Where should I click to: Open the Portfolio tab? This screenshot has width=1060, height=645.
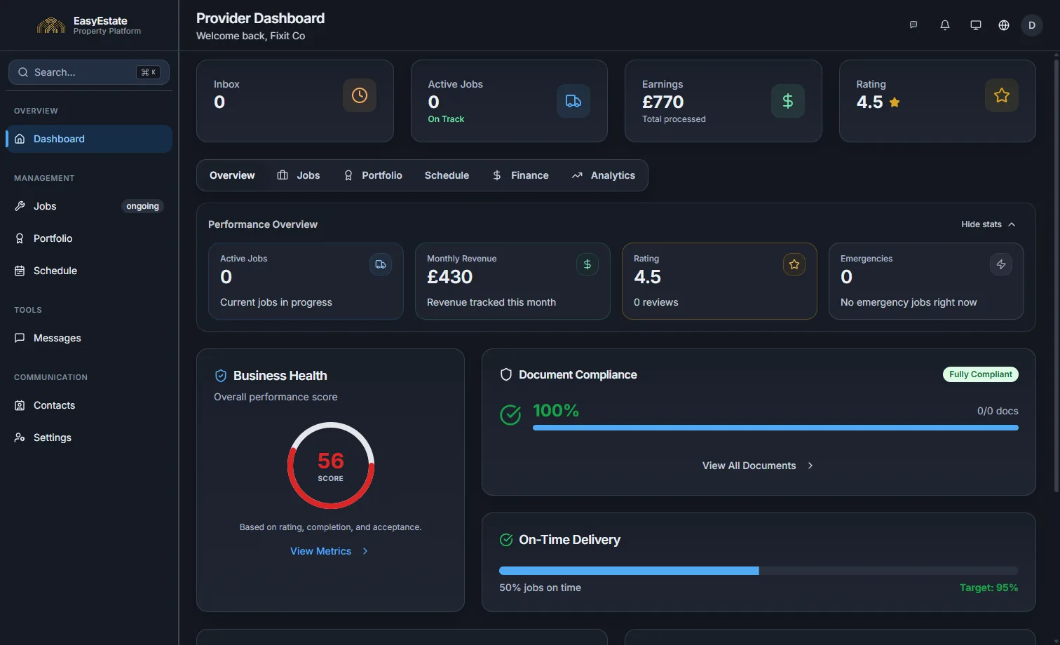tap(373, 175)
